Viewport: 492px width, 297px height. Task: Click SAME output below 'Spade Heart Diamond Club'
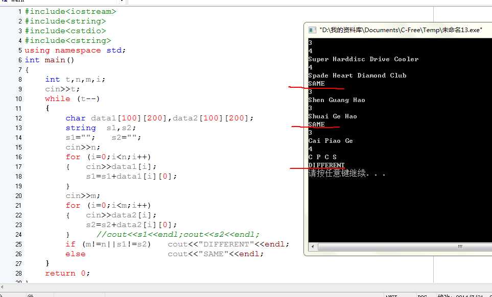(316, 84)
